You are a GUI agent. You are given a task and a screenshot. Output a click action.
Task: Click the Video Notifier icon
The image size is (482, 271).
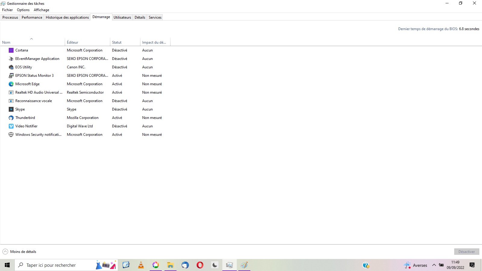tap(11, 126)
